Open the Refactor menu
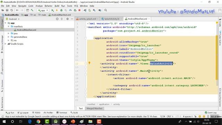This screenshot has width=222, height=125. [49, 6]
